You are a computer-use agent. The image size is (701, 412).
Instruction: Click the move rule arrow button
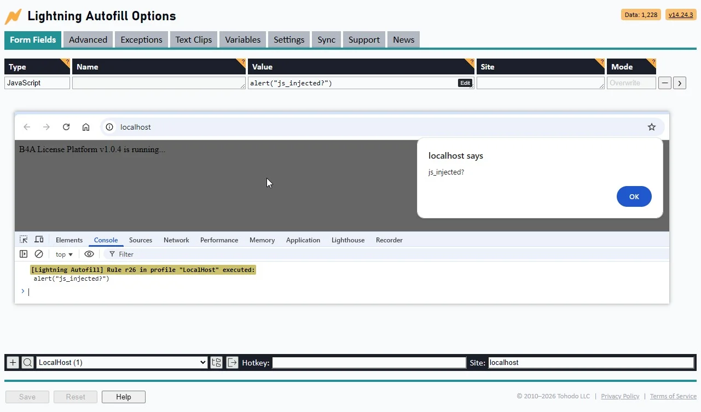(680, 83)
